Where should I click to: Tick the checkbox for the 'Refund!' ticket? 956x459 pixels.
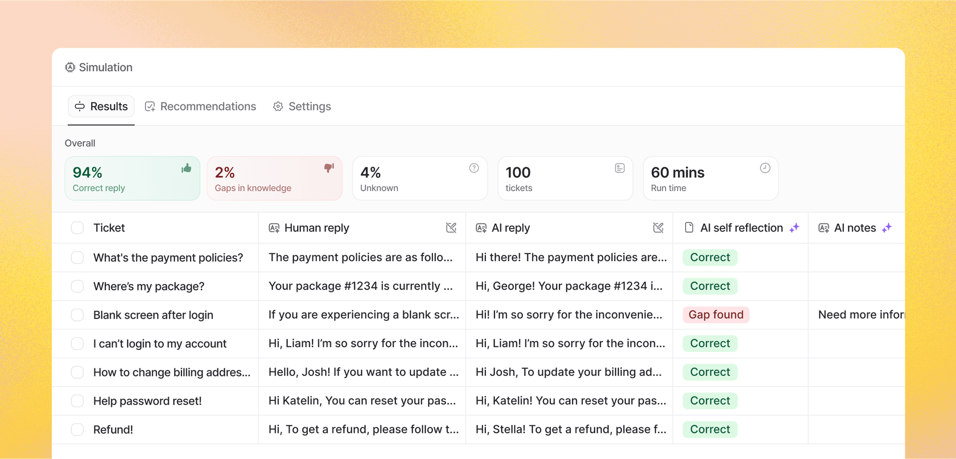77,429
